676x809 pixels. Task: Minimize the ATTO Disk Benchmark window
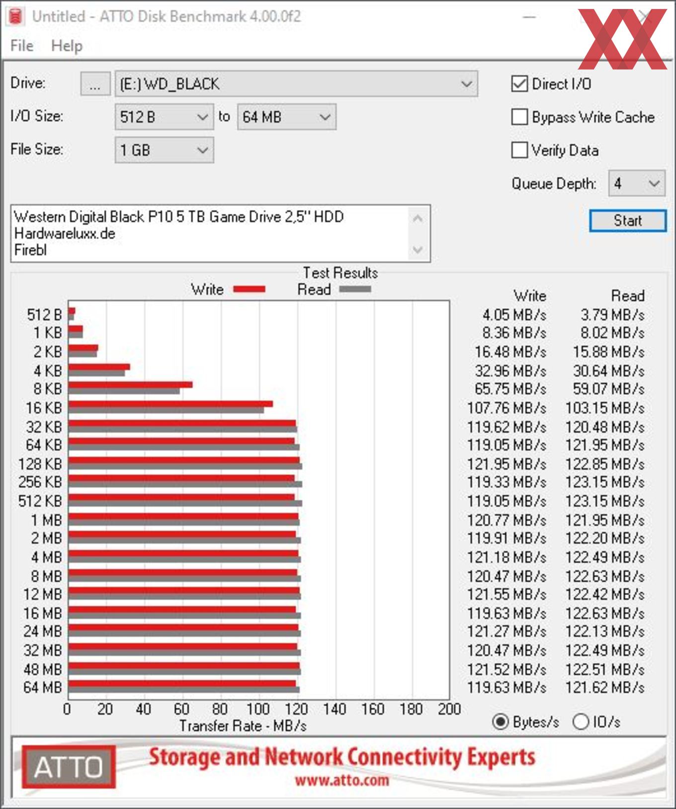click(530, 16)
